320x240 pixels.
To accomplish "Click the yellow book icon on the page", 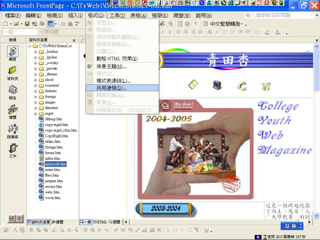I will 193,85.
